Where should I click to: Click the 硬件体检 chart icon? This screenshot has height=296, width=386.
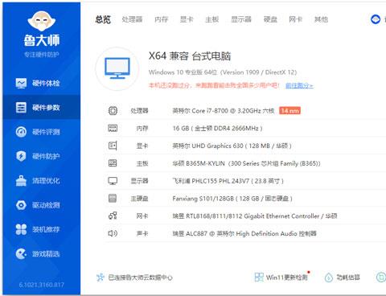tap(21, 83)
